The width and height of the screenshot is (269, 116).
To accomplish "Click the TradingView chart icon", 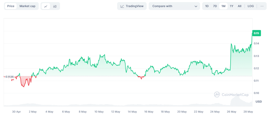I will 122,6.
